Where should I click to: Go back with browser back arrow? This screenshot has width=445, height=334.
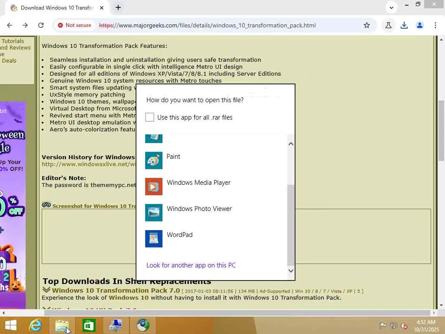10,25
